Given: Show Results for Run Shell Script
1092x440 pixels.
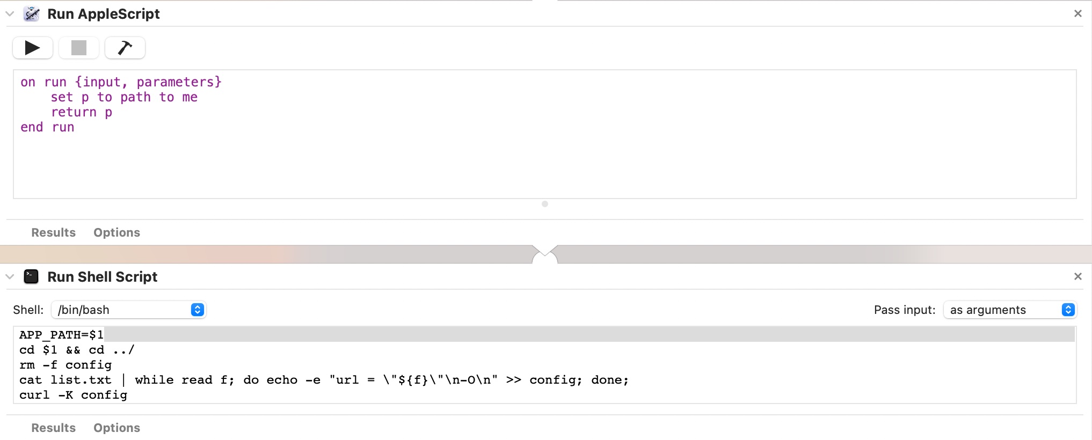Looking at the screenshot, I should pos(53,428).
